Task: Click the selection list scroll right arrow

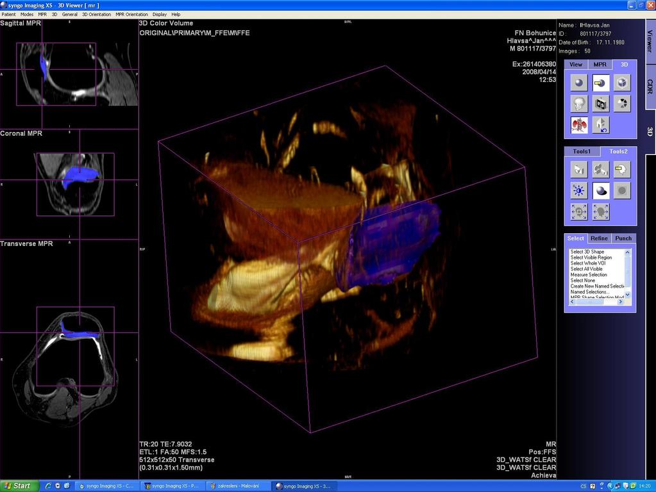Action: coord(621,301)
